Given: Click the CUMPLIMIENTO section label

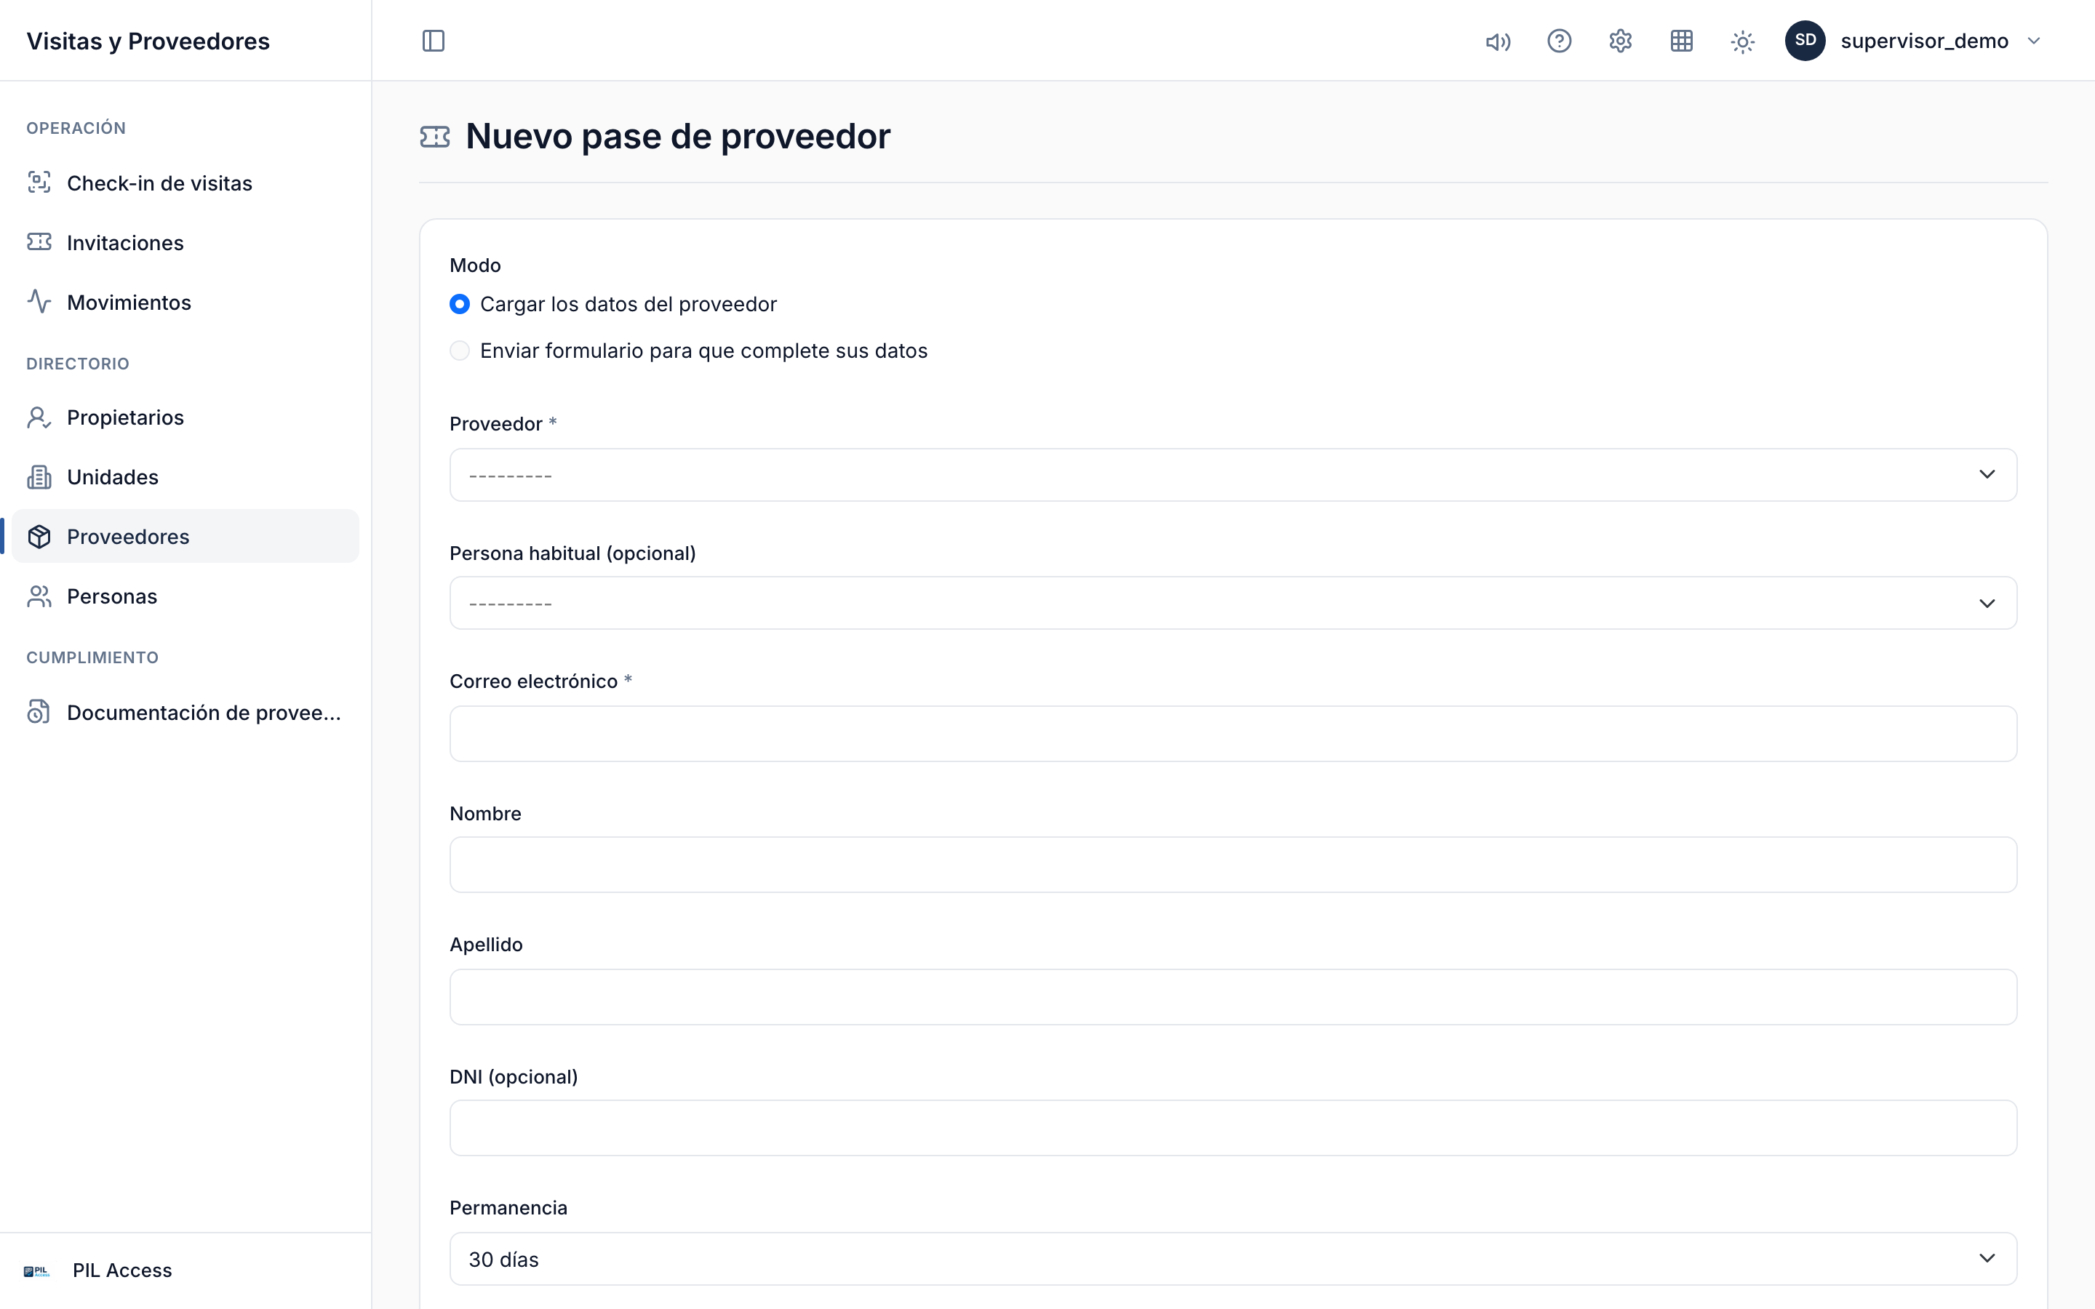Looking at the screenshot, I should (x=92, y=657).
